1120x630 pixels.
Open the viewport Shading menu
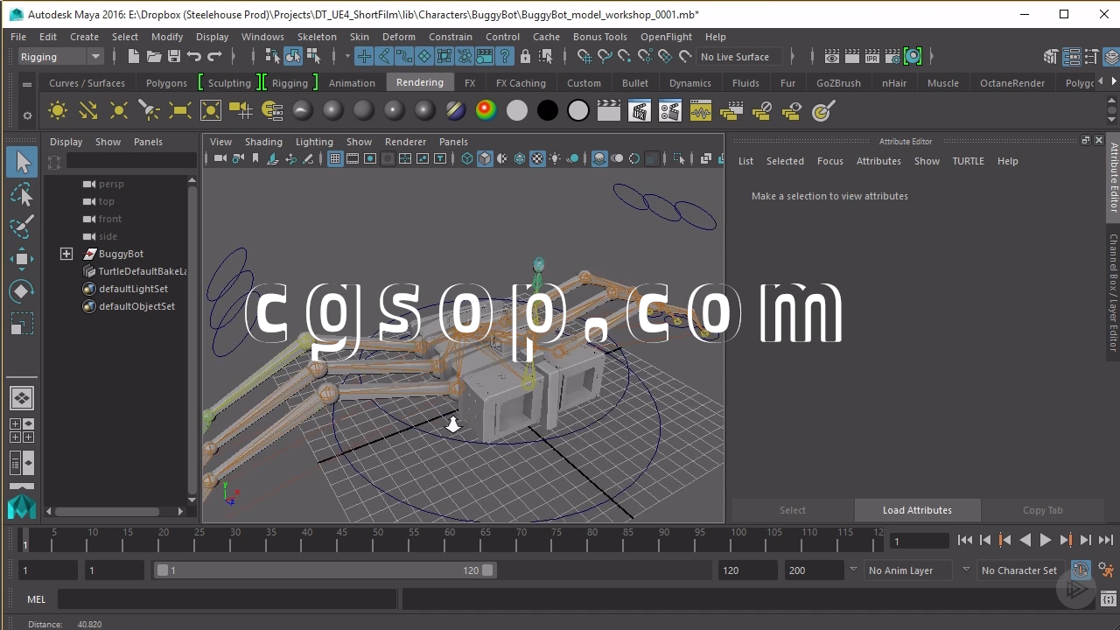click(x=263, y=142)
